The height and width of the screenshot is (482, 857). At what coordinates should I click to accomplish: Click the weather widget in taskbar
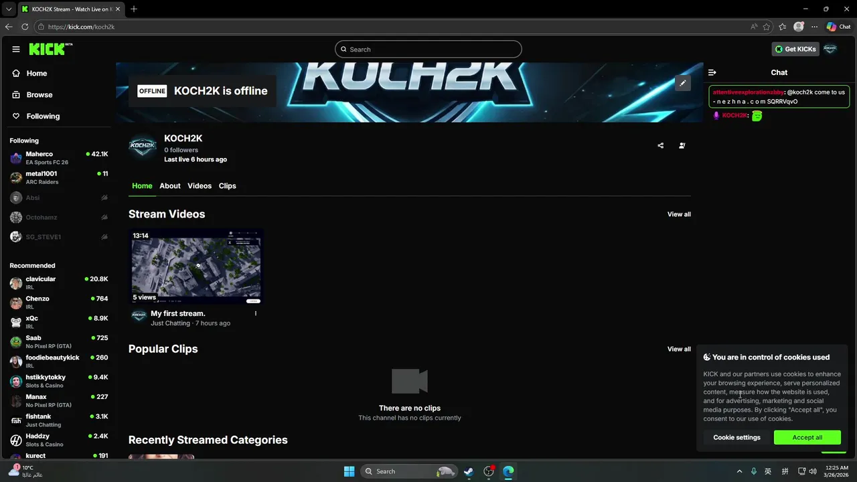(25, 471)
